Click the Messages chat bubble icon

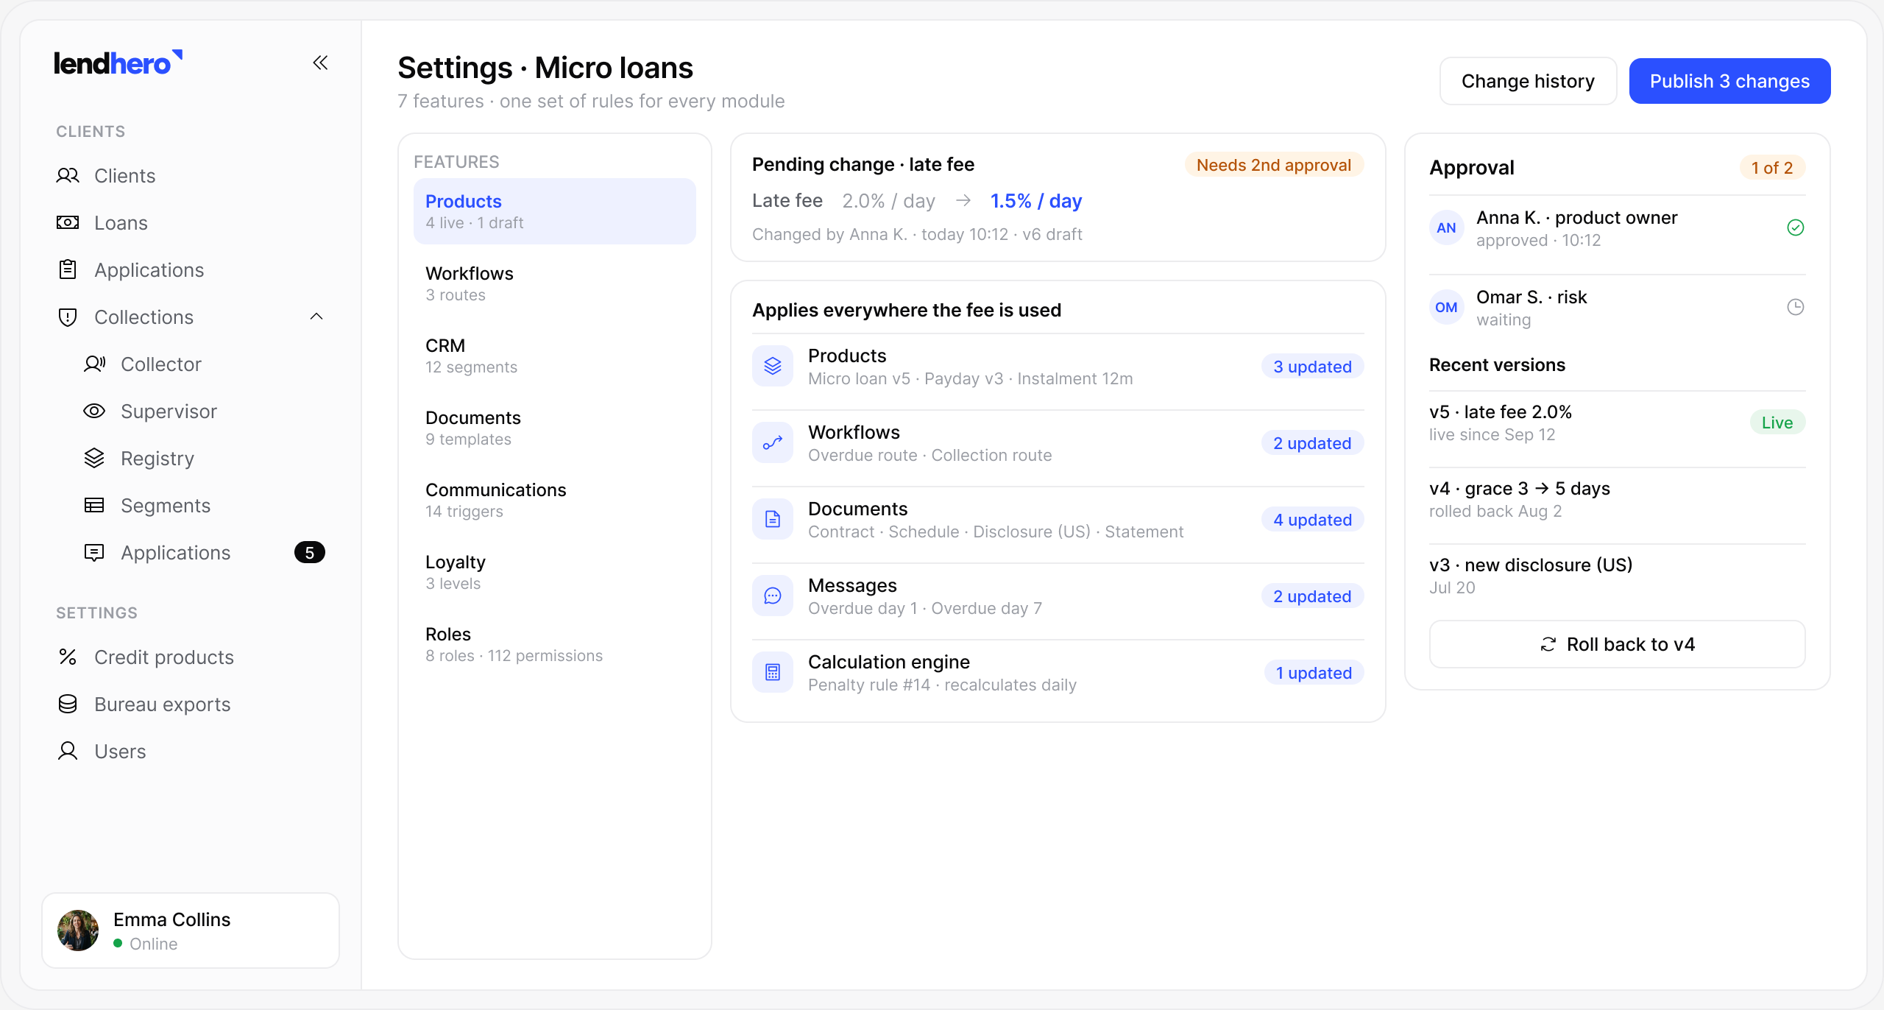tap(773, 596)
